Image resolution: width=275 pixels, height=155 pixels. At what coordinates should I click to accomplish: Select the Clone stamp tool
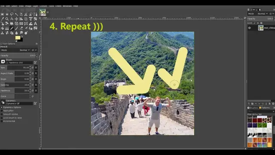[x=2, y=33]
